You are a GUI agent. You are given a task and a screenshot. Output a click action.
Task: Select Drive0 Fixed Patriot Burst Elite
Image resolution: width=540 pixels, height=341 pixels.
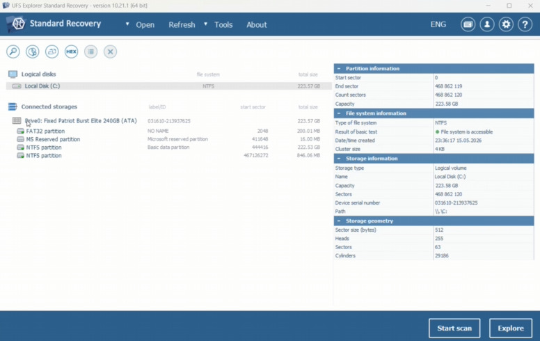168,121
